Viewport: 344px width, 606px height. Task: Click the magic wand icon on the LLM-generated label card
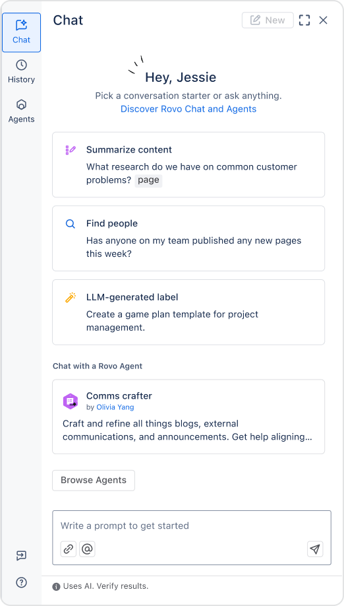pos(71,297)
